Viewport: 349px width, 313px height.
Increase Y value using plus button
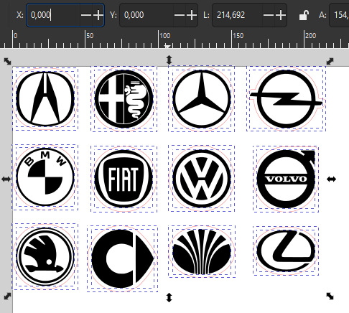(x=192, y=15)
